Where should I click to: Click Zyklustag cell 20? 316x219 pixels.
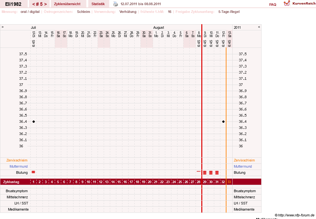(x=150, y=182)
